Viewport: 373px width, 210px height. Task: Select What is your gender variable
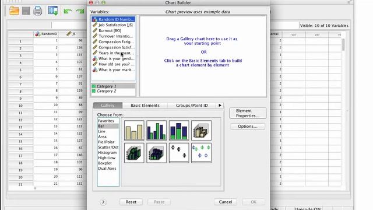coord(114,58)
